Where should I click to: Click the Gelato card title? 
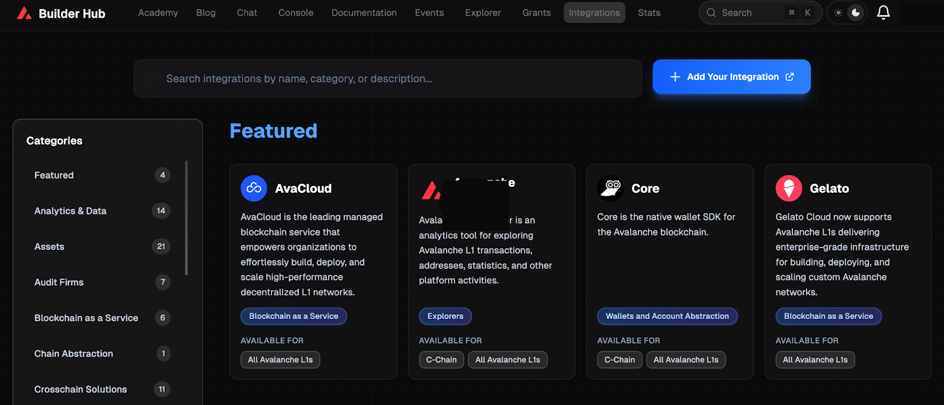pos(830,189)
